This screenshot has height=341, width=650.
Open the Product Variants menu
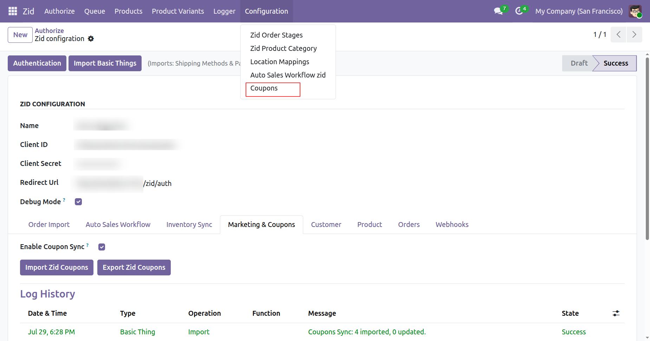point(178,11)
